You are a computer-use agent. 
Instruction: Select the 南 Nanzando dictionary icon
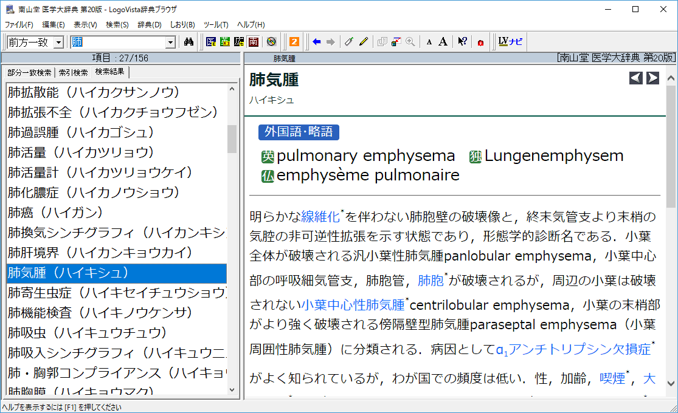(x=254, y=42)
